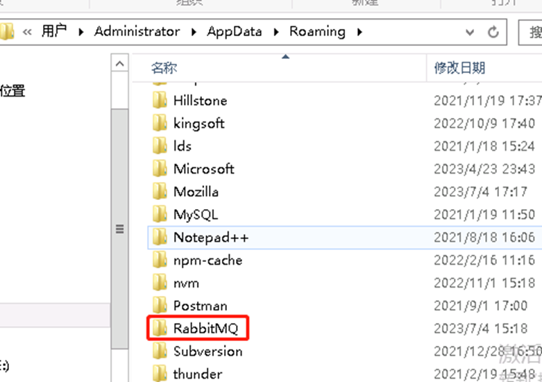Select the Mozilla folder name
Screen dimensions: 542x382
click(196, 192)
